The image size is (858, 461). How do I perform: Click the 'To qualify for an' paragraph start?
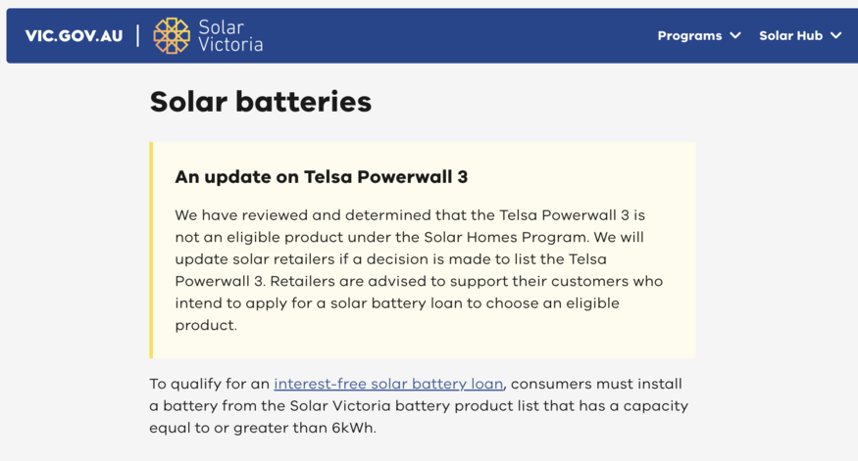point(210,384)
